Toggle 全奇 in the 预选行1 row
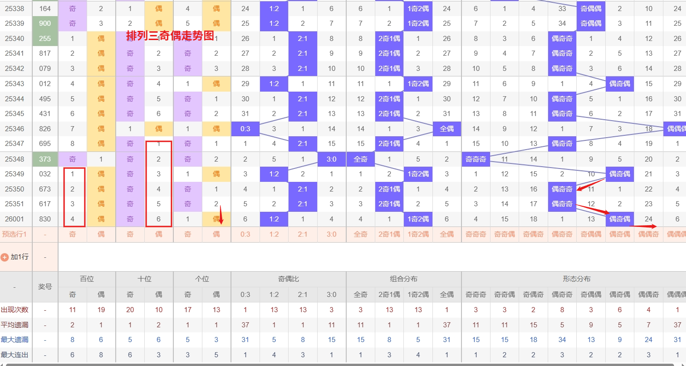The image size is (686, 366). point(360,234)
